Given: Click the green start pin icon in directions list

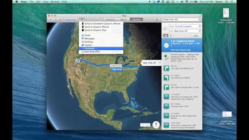Looking at the screenshot, I should (166, 58).
